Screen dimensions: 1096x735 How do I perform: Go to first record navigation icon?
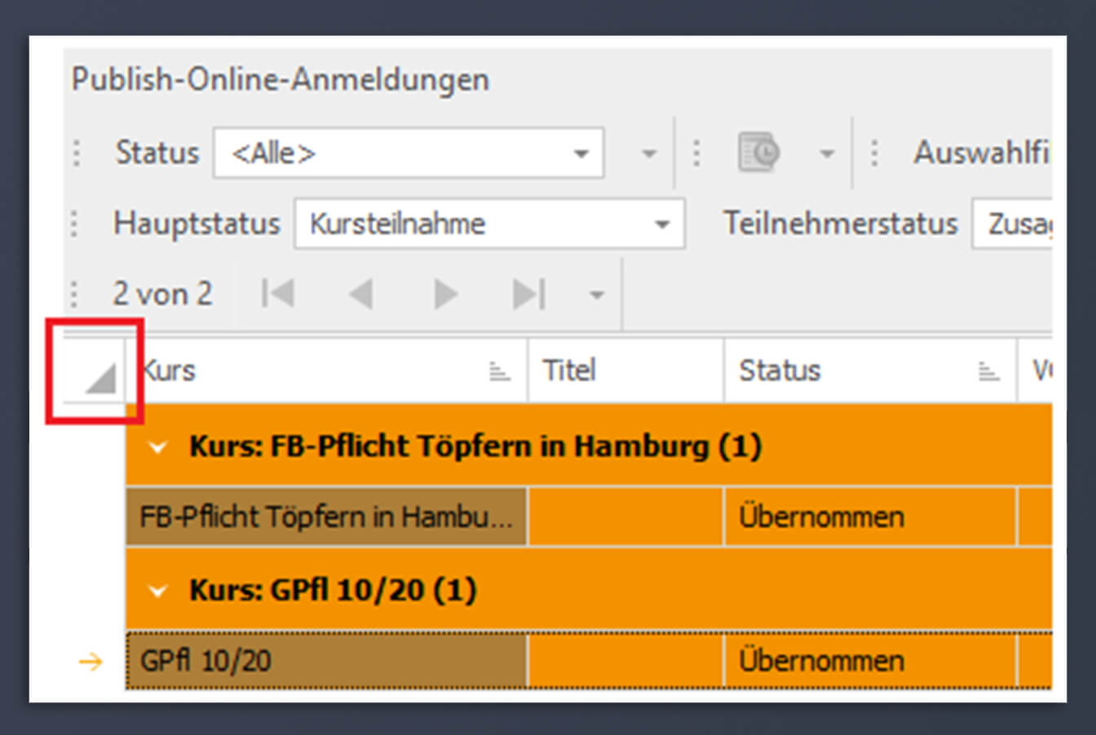coord(277,293)
